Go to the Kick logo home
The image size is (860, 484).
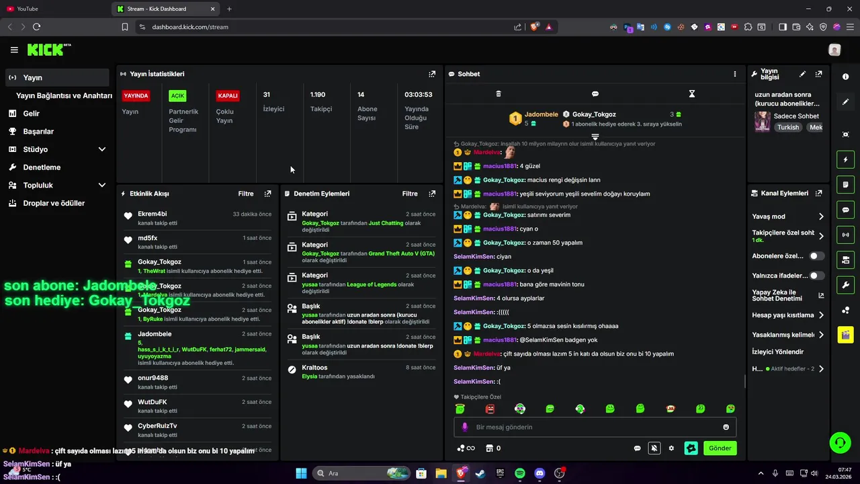point(48,50)
